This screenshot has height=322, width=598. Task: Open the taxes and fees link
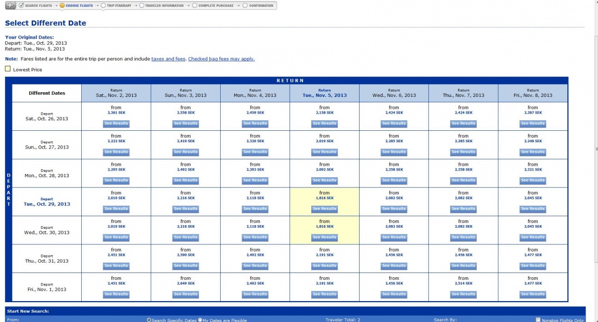coord(168,59)
